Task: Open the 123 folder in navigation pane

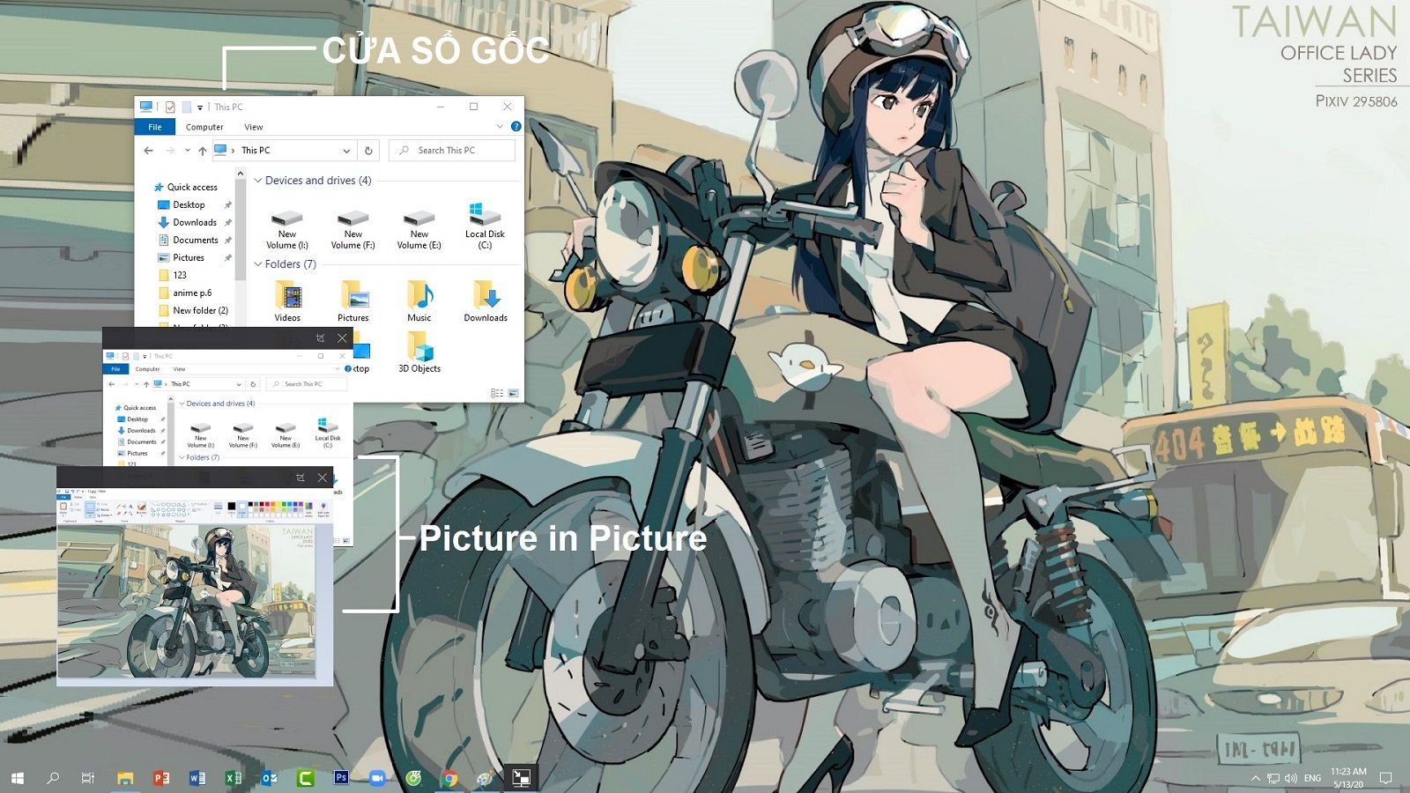Action: (173, 275)
